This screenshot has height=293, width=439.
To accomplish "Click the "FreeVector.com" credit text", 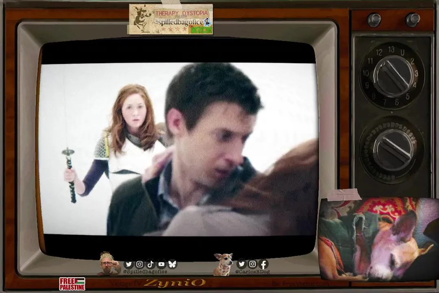I will (x=305, y=284).
